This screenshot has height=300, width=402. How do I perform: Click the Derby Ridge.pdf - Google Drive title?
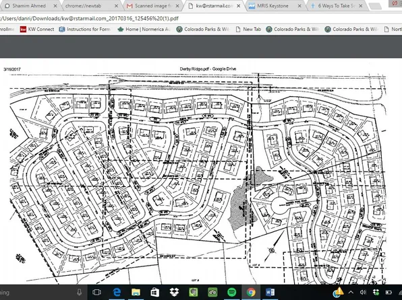click(x=208, y=69)
